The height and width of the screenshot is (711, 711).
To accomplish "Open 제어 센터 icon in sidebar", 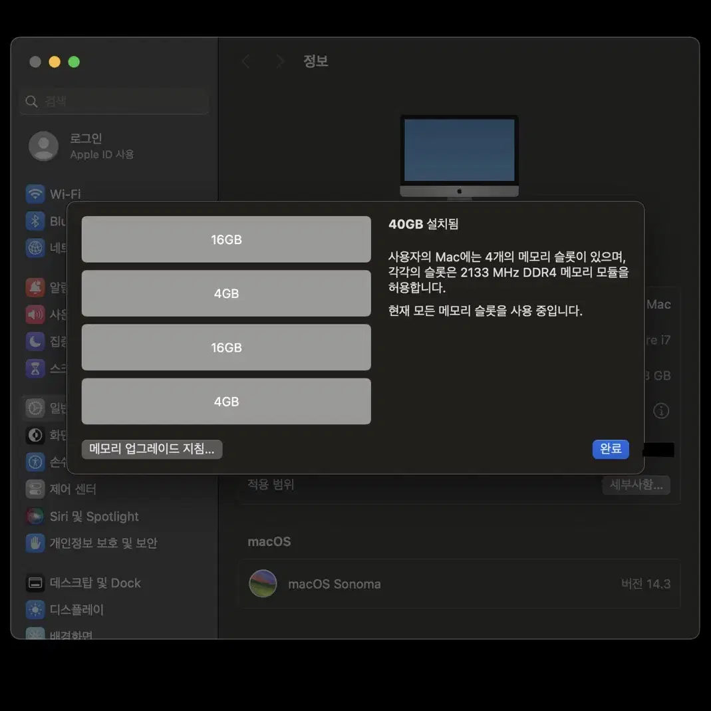I will pos(35,489).
